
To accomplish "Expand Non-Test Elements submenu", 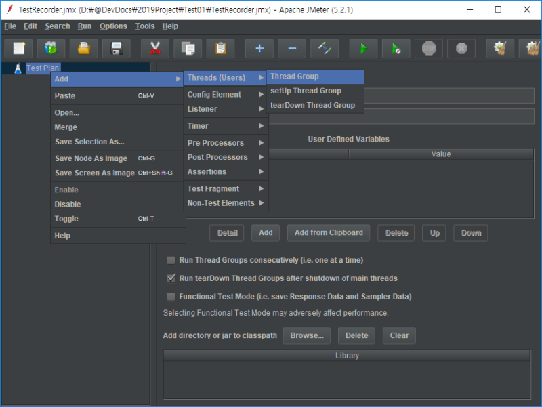I will [x=225, y=203].
